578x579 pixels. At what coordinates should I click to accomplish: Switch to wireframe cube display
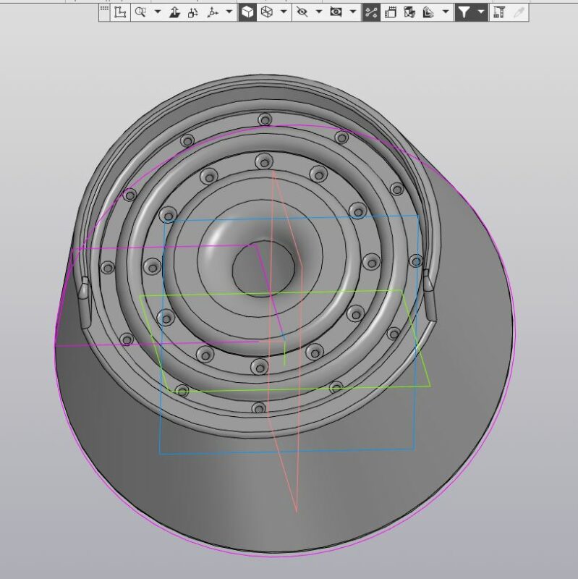point(267,12)
